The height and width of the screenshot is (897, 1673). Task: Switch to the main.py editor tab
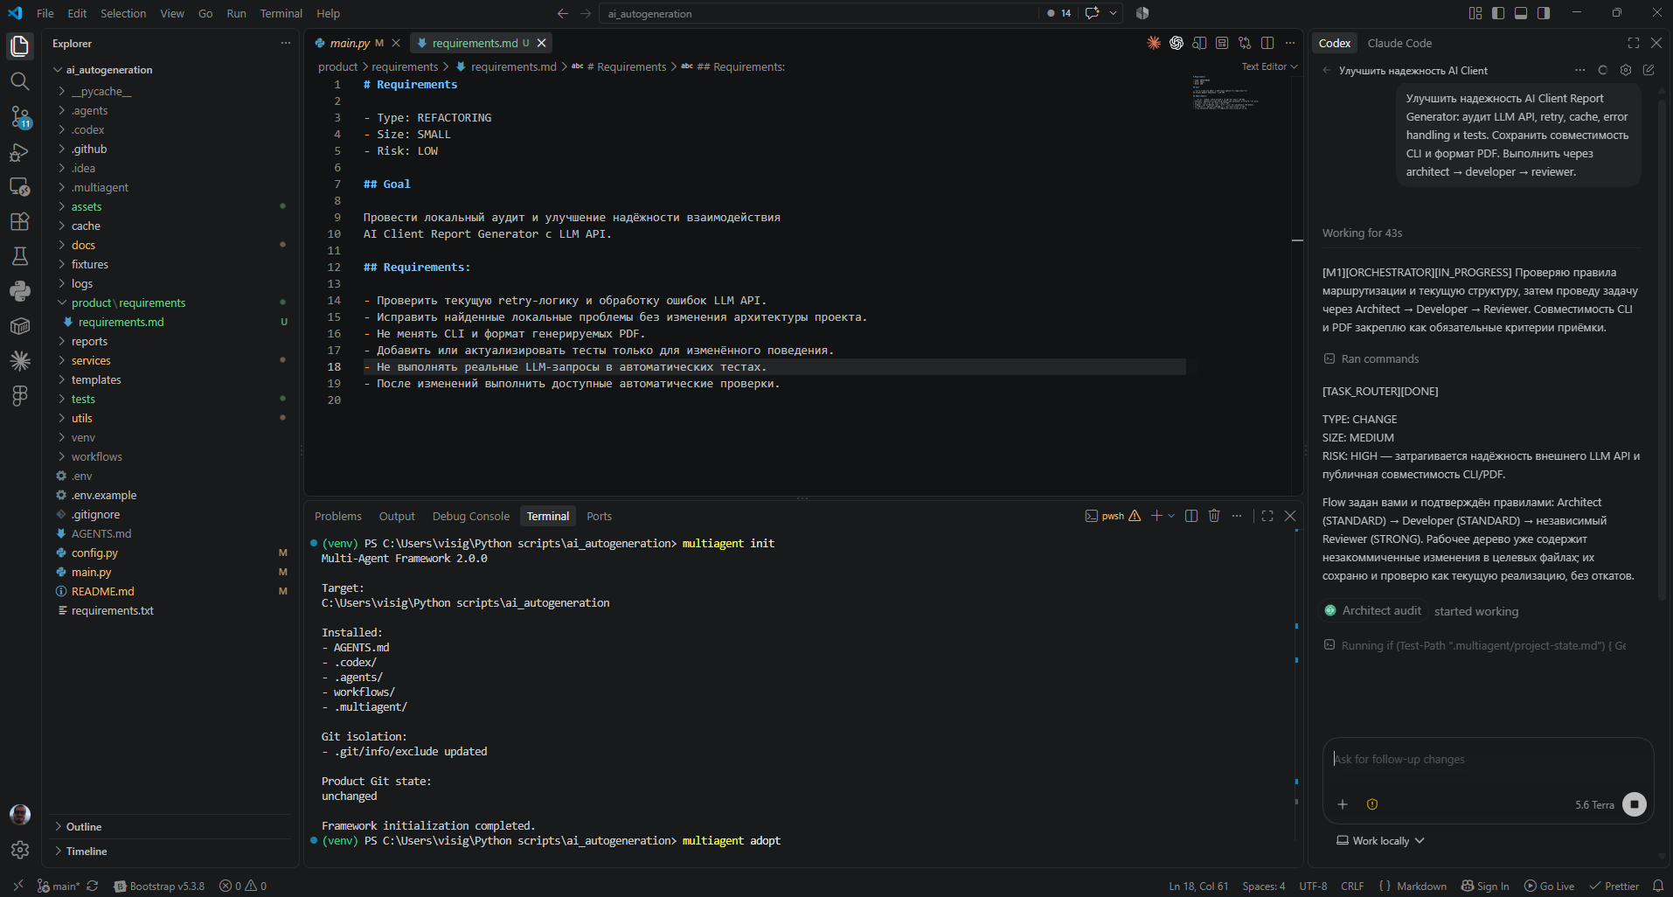(349, 43)
